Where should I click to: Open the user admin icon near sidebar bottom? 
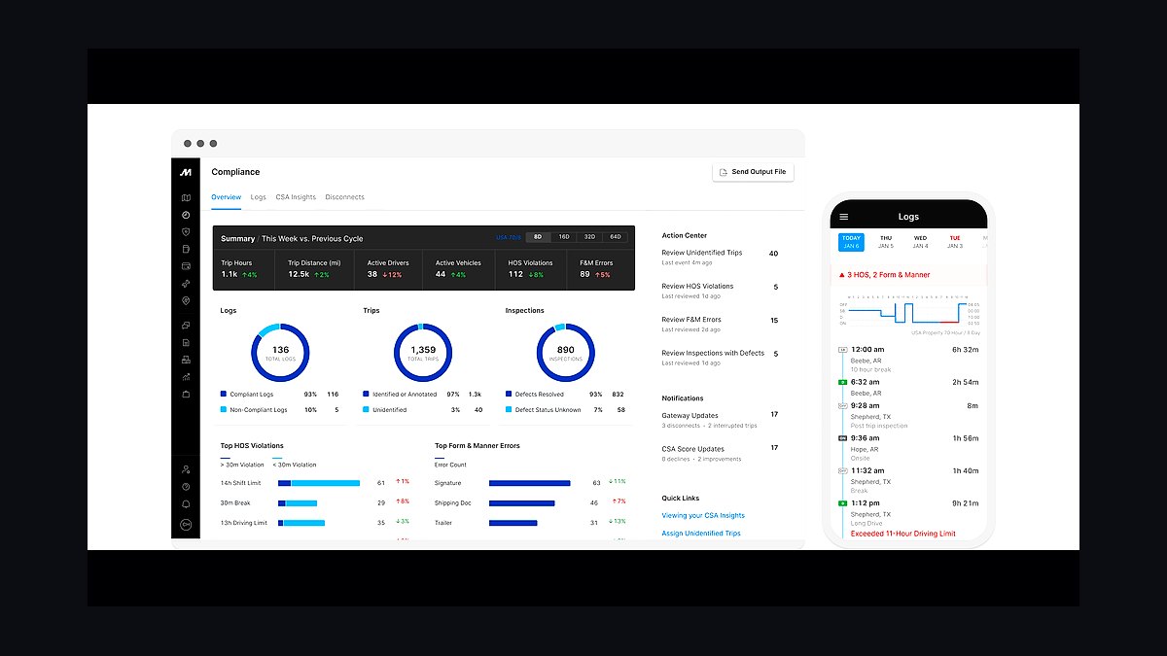point(185,468)
